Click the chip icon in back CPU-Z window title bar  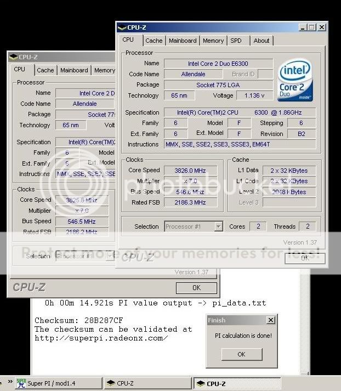(13, 57)
